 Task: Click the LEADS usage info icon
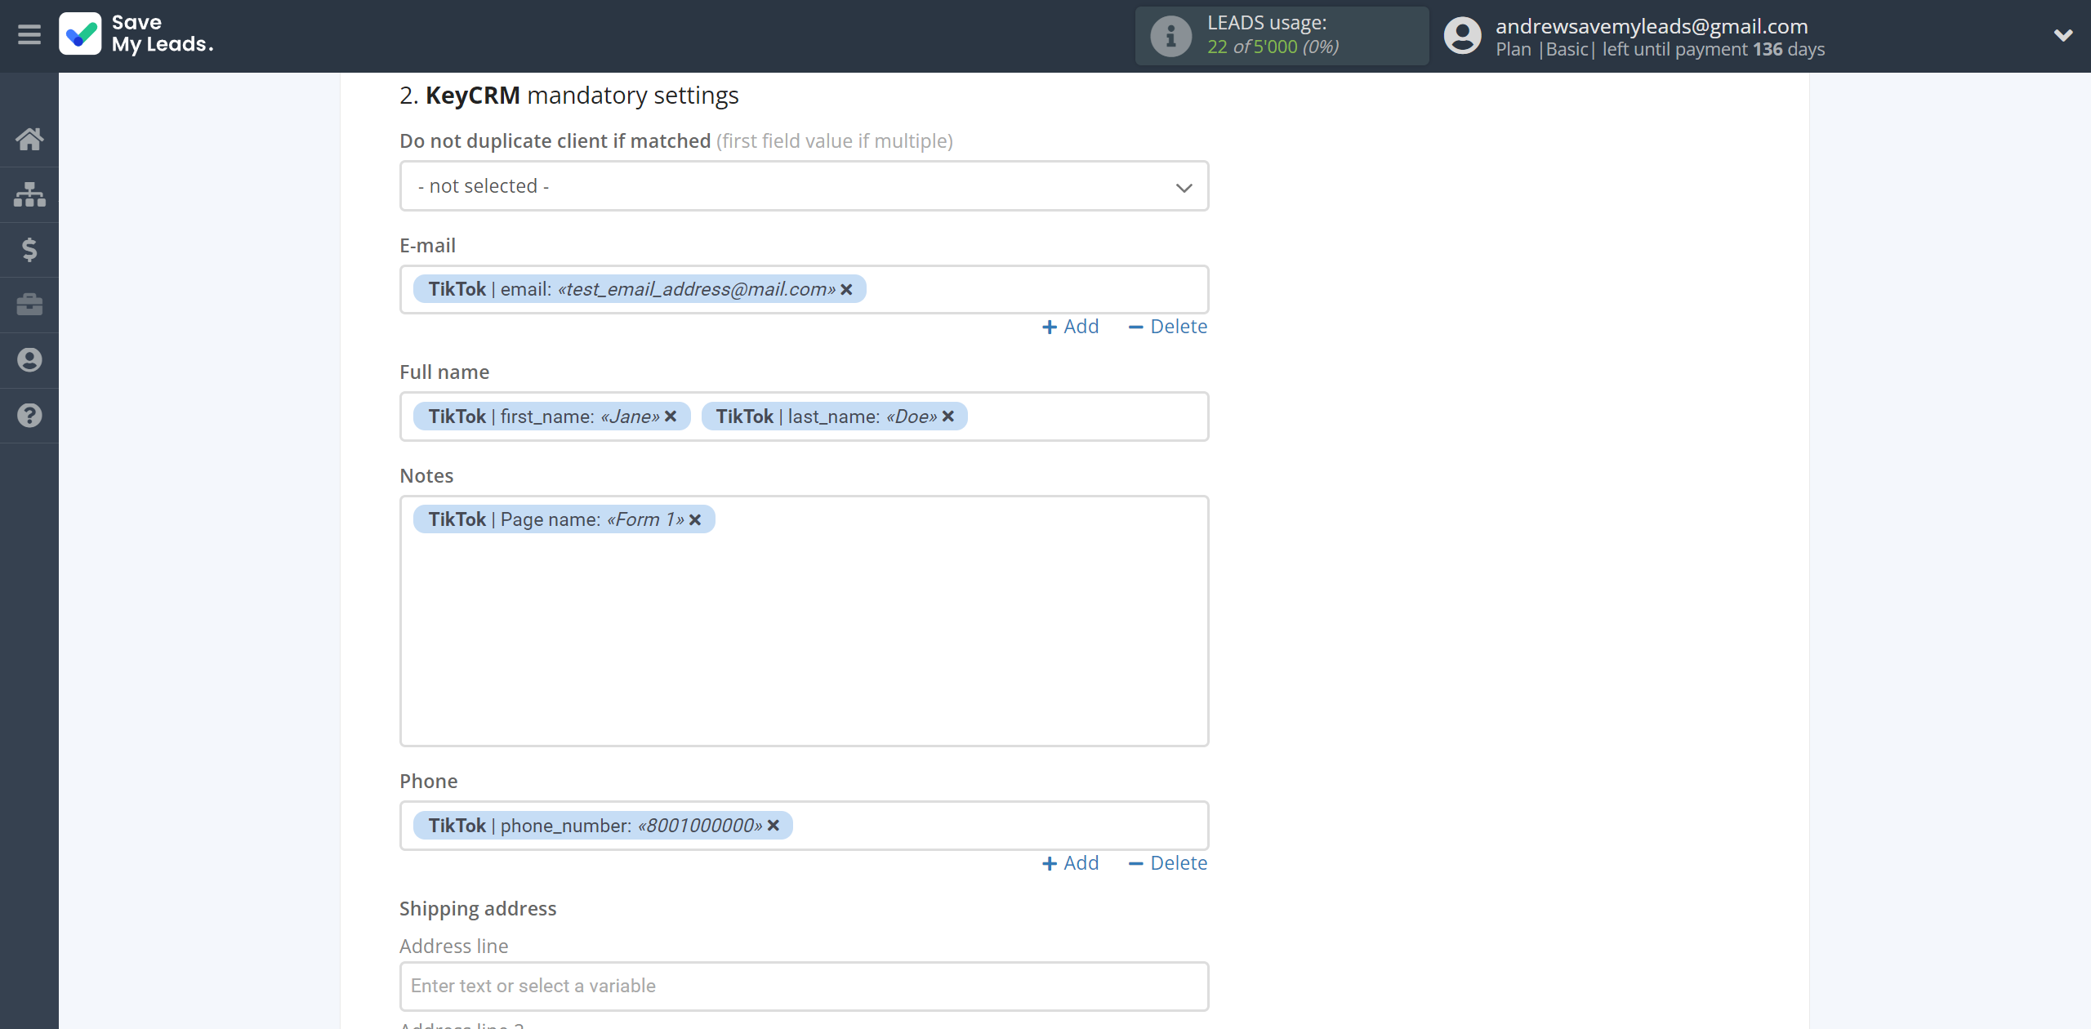[x=1170, y=36]
